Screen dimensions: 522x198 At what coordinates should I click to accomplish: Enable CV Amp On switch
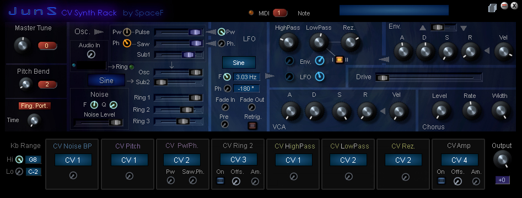[x=441, y=181]
